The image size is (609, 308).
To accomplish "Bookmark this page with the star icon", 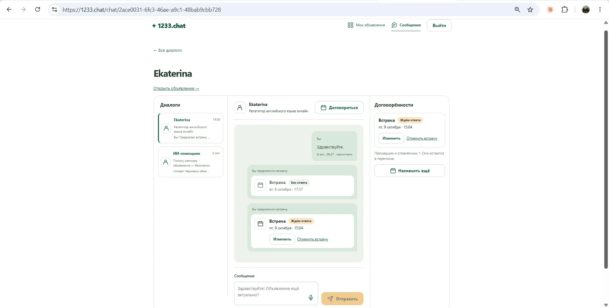I will 530,10.
